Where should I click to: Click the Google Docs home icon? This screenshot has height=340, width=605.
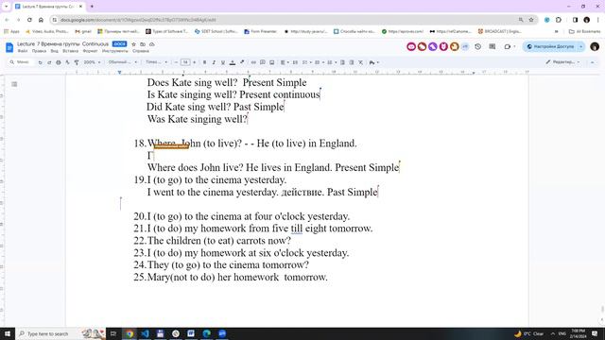click(x=9, y=47)
